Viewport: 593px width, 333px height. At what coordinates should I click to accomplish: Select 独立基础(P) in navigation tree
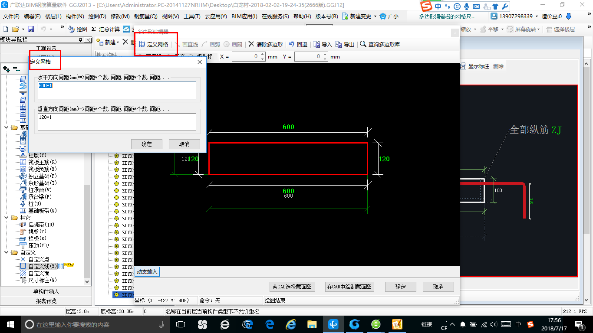tap(43, 176)
